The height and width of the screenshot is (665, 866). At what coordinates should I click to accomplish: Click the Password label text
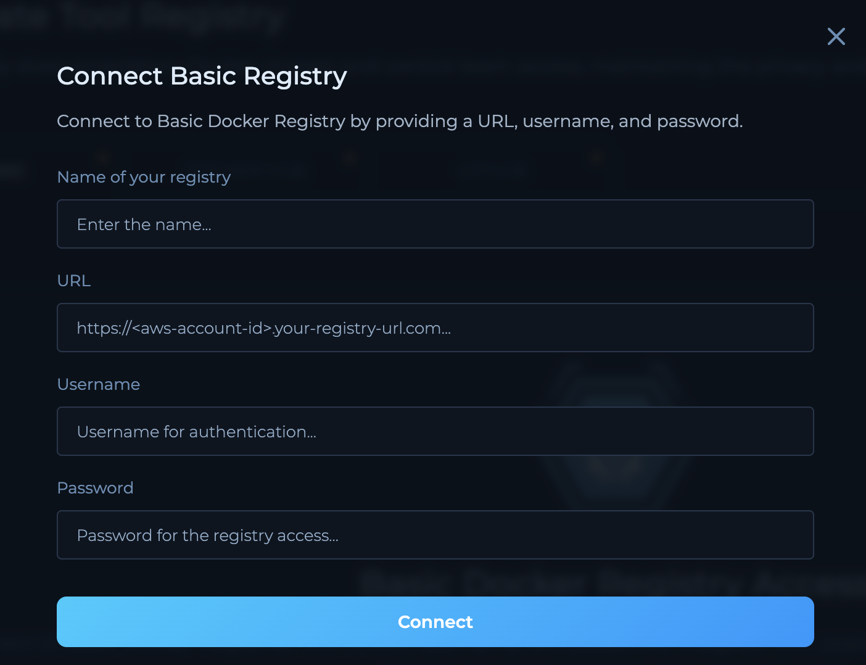click(x=95, y=487)
